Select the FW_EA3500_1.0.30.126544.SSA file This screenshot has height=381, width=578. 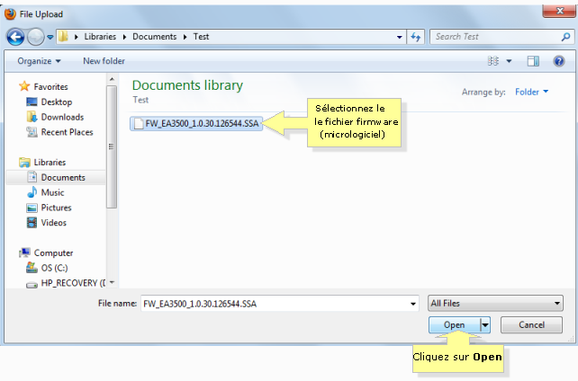point(198,123)
